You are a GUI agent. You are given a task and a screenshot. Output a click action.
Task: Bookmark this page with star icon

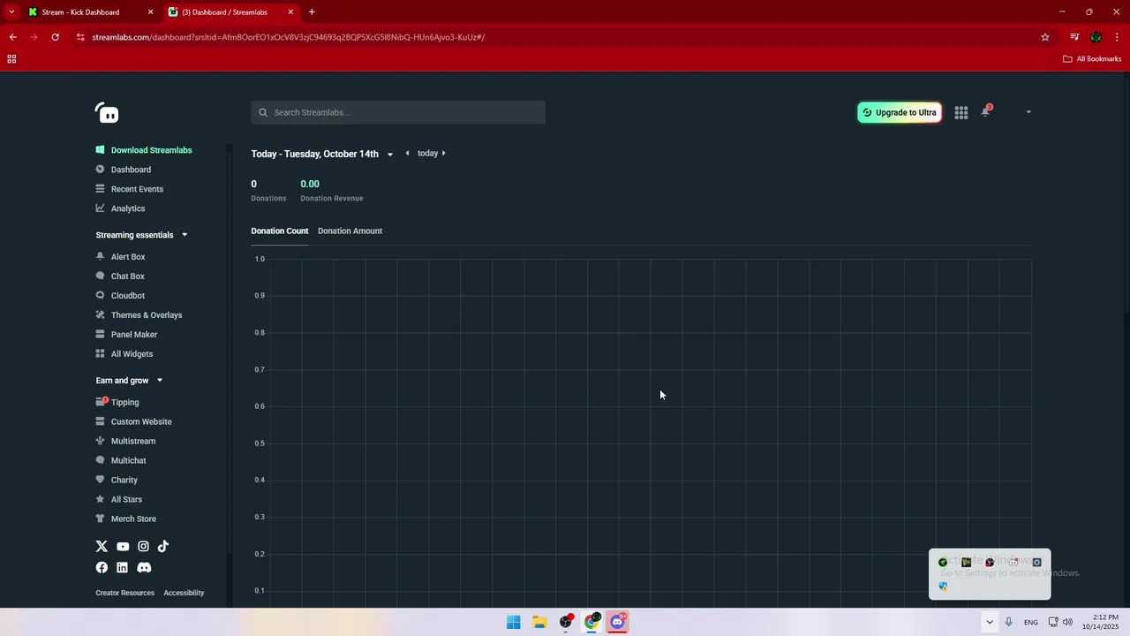1045,37
